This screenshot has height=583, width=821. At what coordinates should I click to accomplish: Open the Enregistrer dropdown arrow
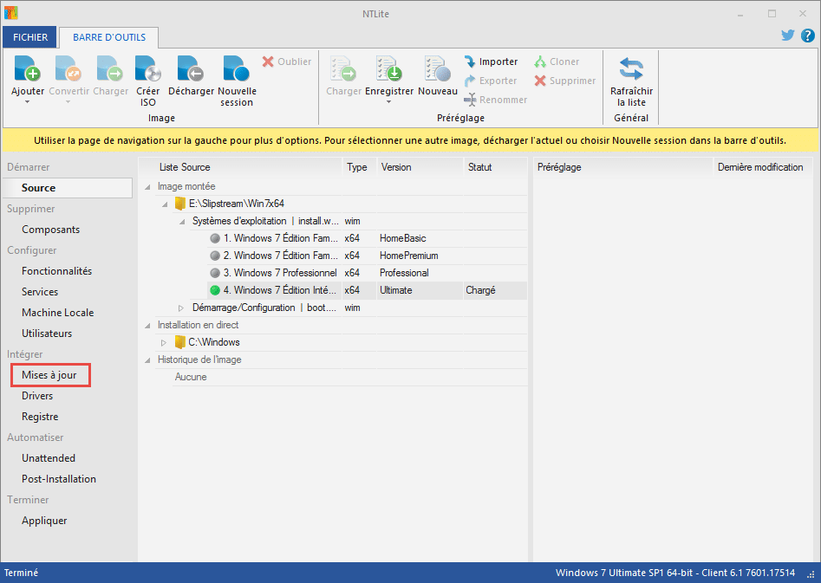tap(388, 101)
